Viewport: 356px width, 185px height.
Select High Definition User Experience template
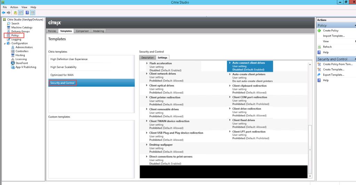click(x=92, y=59)
